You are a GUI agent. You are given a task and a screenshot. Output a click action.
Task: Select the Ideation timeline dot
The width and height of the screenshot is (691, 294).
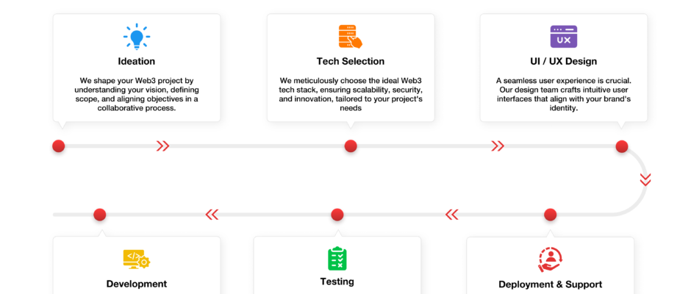59,146
